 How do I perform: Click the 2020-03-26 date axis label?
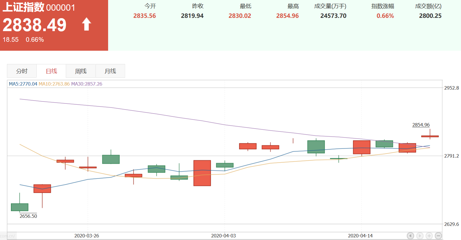pyautogui.click(x=86, y=236)
